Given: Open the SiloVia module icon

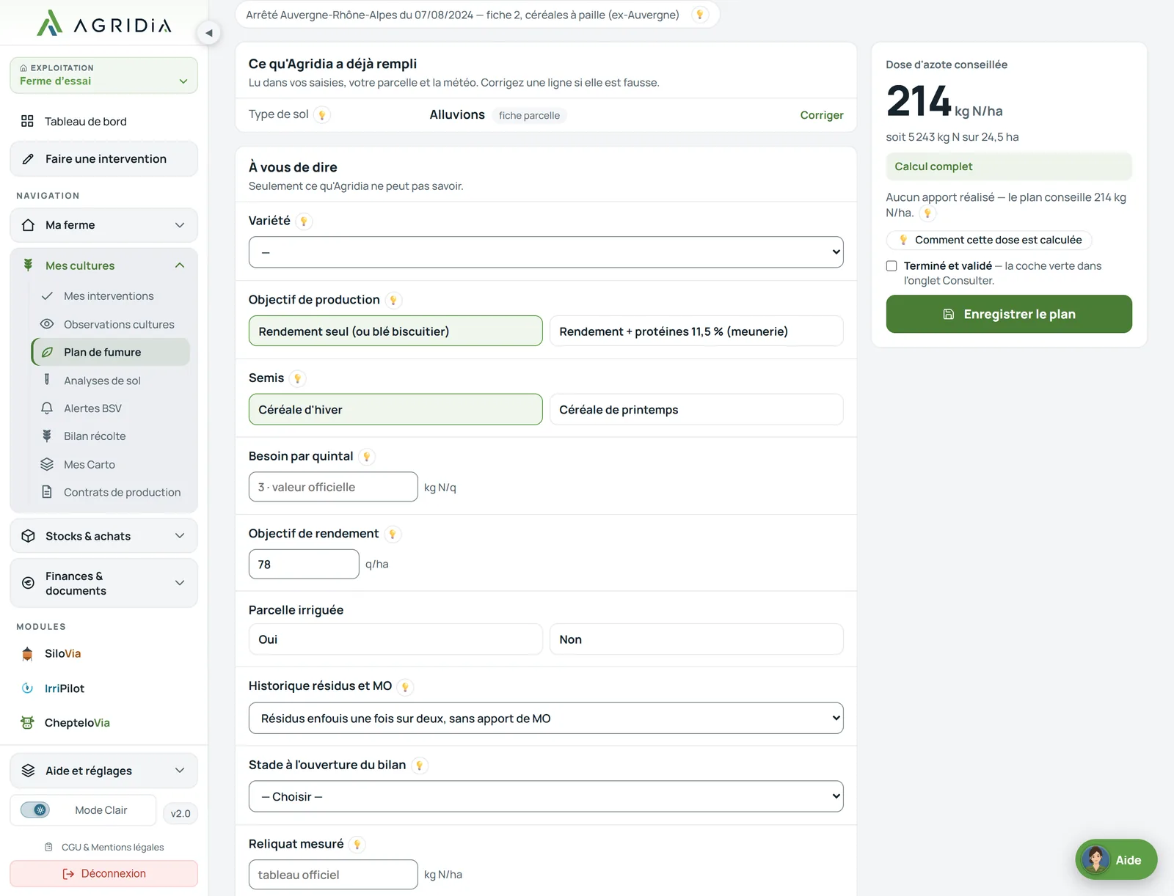Looking at the screenshot, I should [27, 654].
